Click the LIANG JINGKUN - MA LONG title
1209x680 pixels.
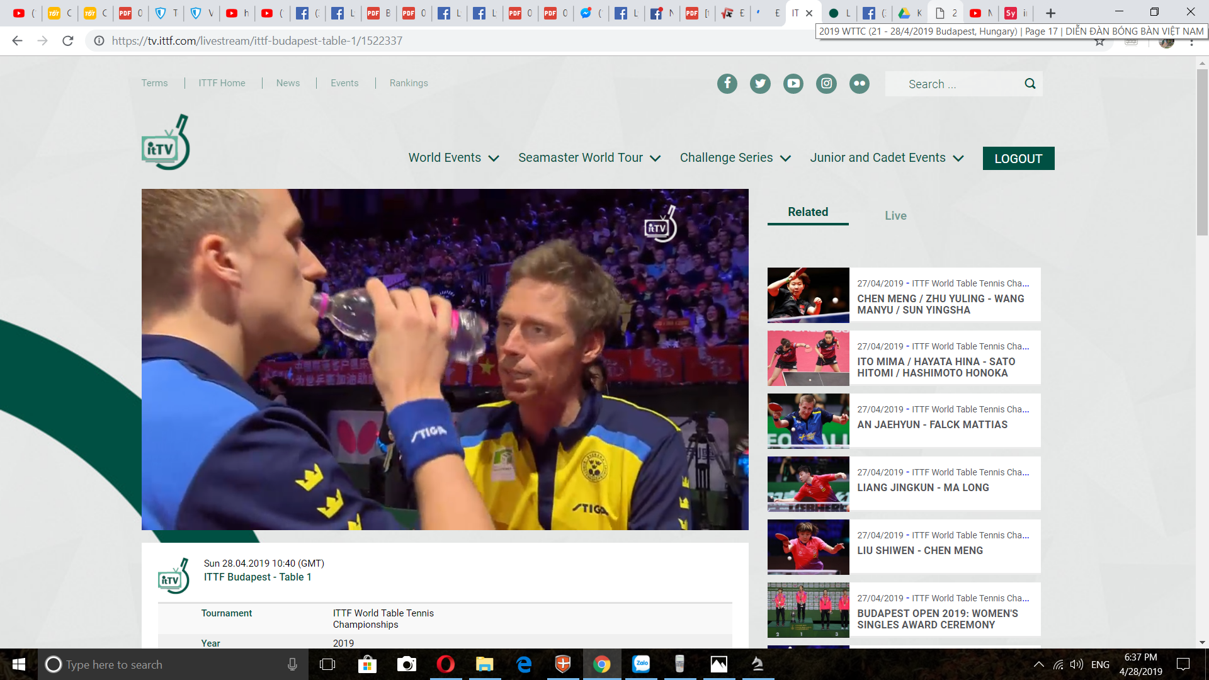(922, 488)
